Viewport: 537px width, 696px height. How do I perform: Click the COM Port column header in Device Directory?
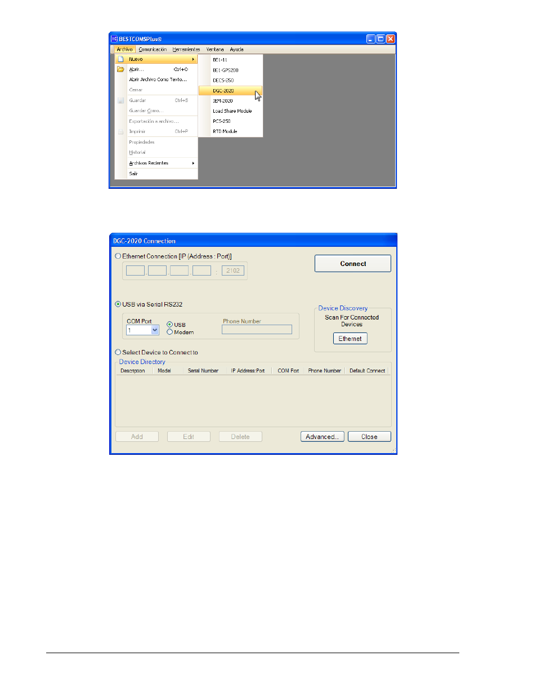point(288,371)
